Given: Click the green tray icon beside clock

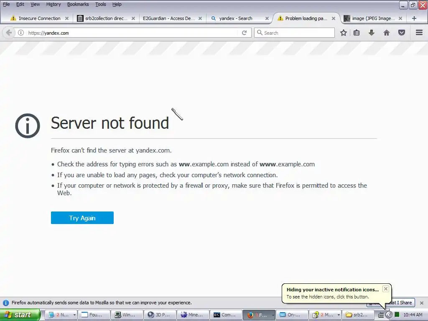Looking at the screenshot, I should click(x=397, y=315).
